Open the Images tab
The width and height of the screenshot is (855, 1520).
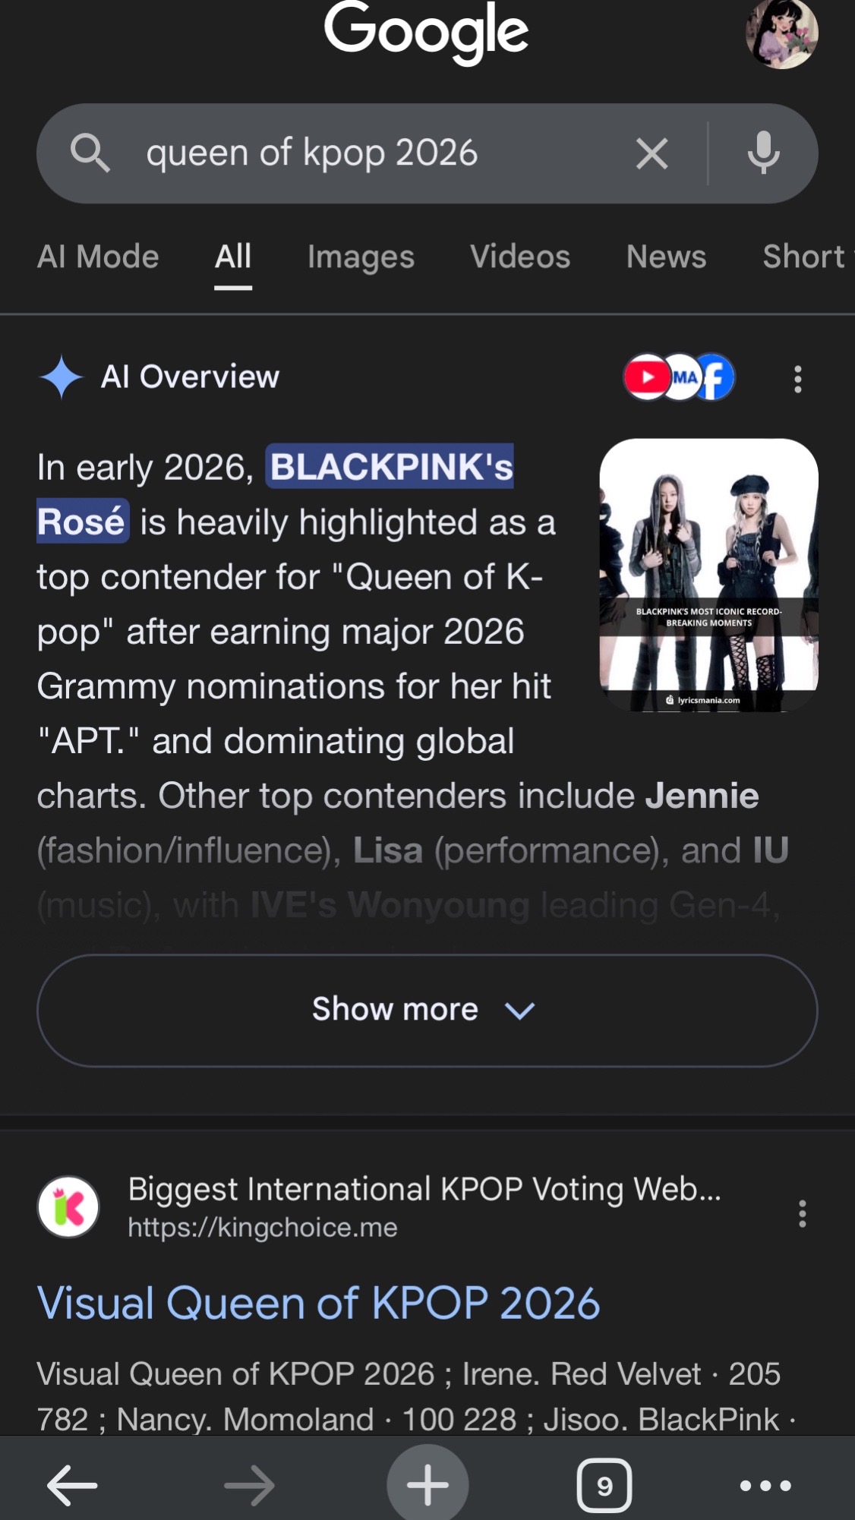(361, 257)
